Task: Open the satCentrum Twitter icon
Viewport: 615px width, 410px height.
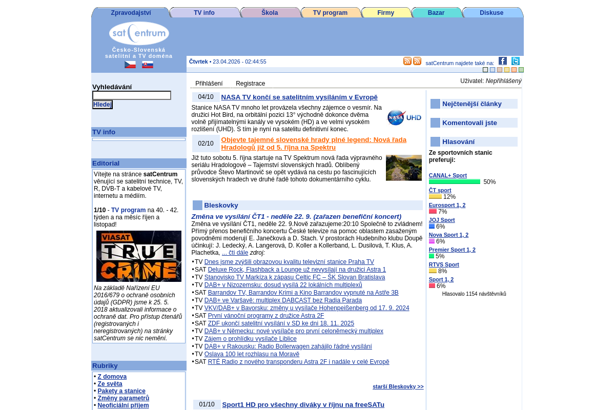Action: pos(515,61)
